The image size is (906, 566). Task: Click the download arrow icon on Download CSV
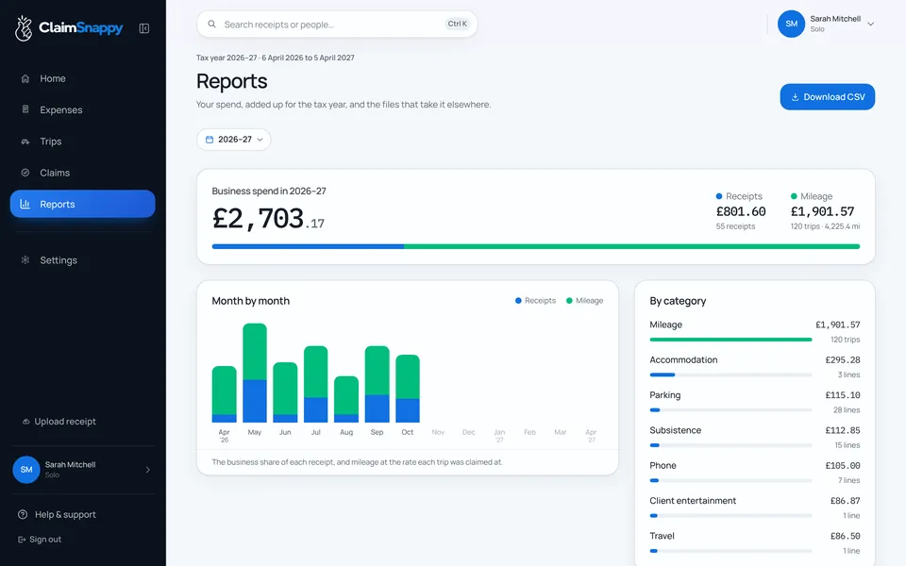795,97
